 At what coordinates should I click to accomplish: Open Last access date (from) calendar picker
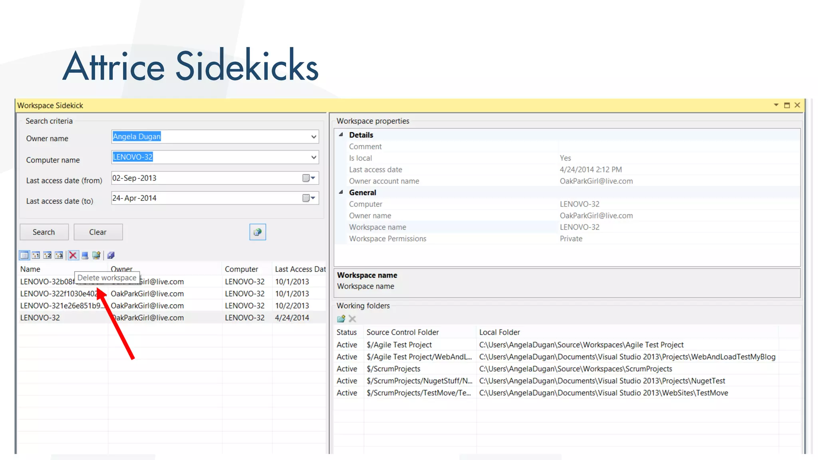(x=309, y=178)
